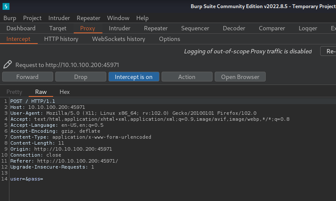Drop the intercepted request
The width and height of the screenshot is (336, 201).
[x=81, y=77]
